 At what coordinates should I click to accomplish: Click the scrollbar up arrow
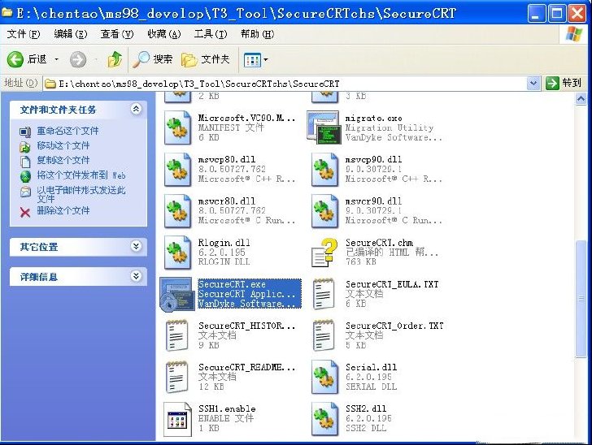[x=581, y=99]
